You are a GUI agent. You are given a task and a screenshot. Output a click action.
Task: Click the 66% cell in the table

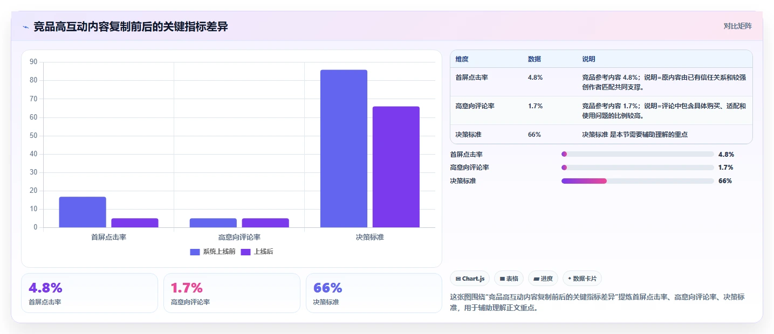click(535, 135)
